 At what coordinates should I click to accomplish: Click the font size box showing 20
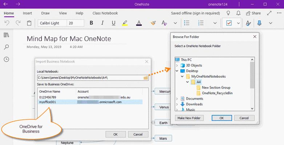point(75,23)
